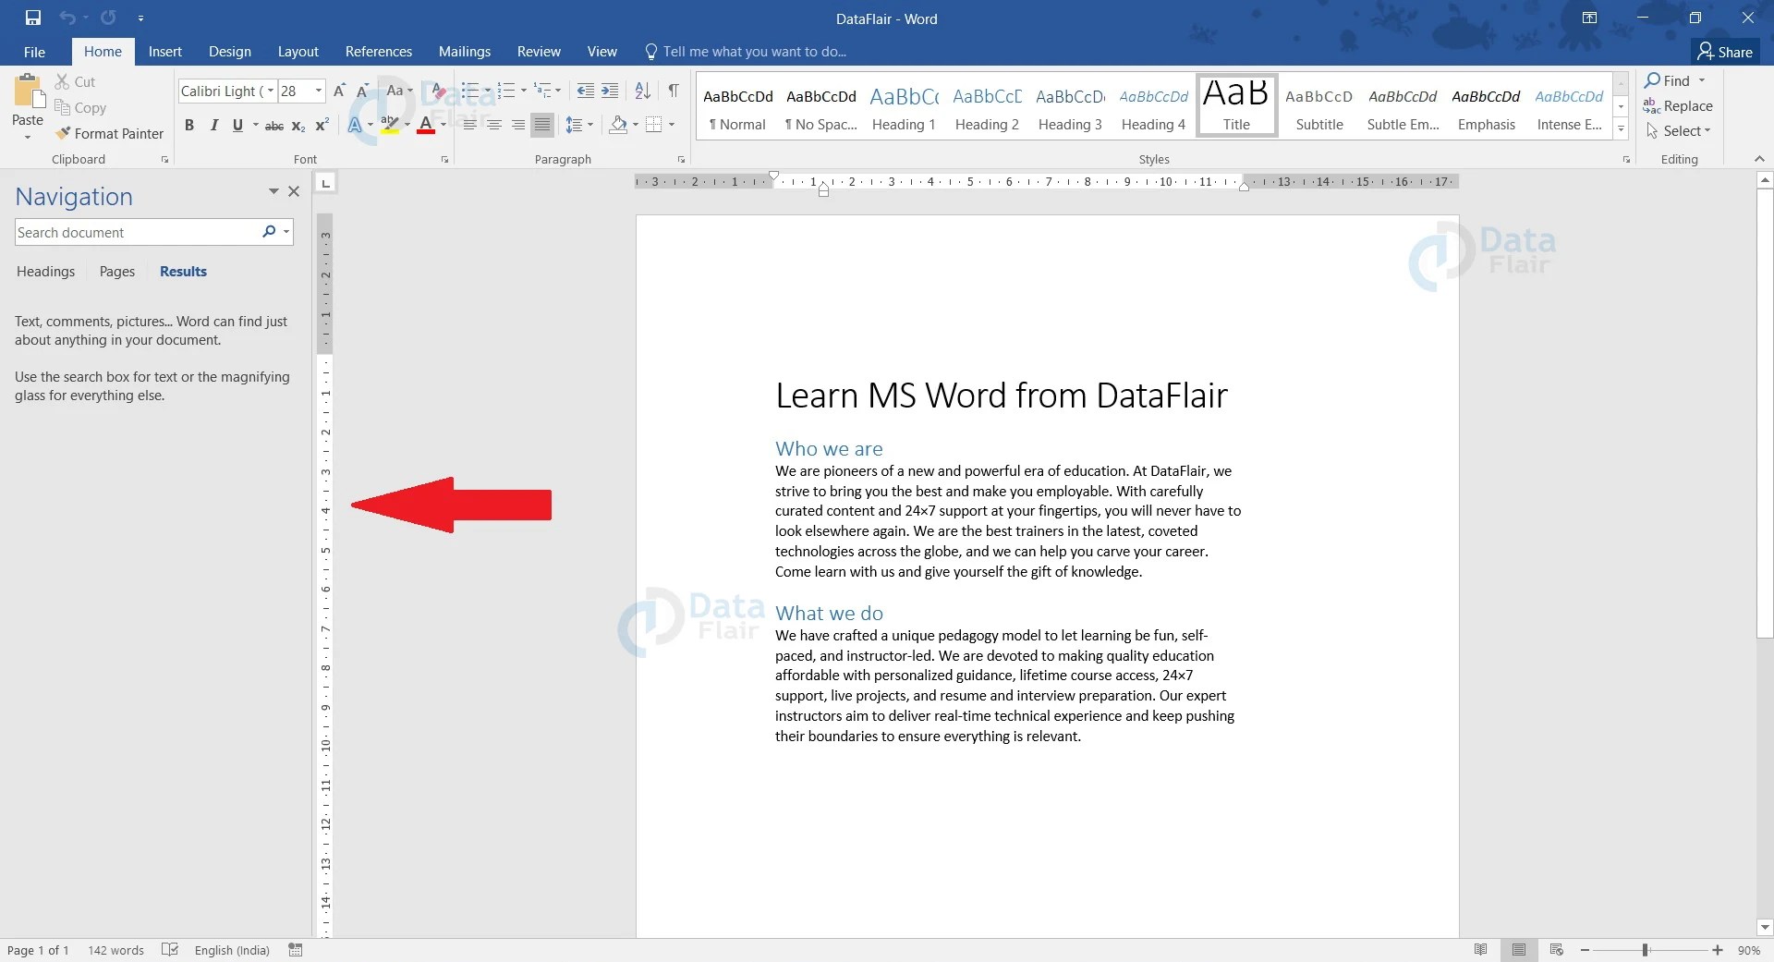Viewport: 1774px width, 962px height.
Task: Switch to the Insert ribbon tab
Action: pos(164,51)
